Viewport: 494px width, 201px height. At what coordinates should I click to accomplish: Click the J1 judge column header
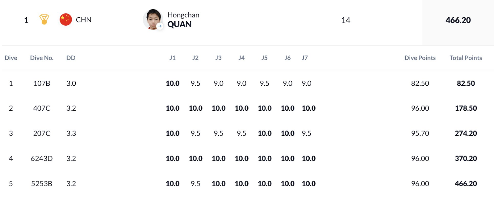click(x=173, y=58)
